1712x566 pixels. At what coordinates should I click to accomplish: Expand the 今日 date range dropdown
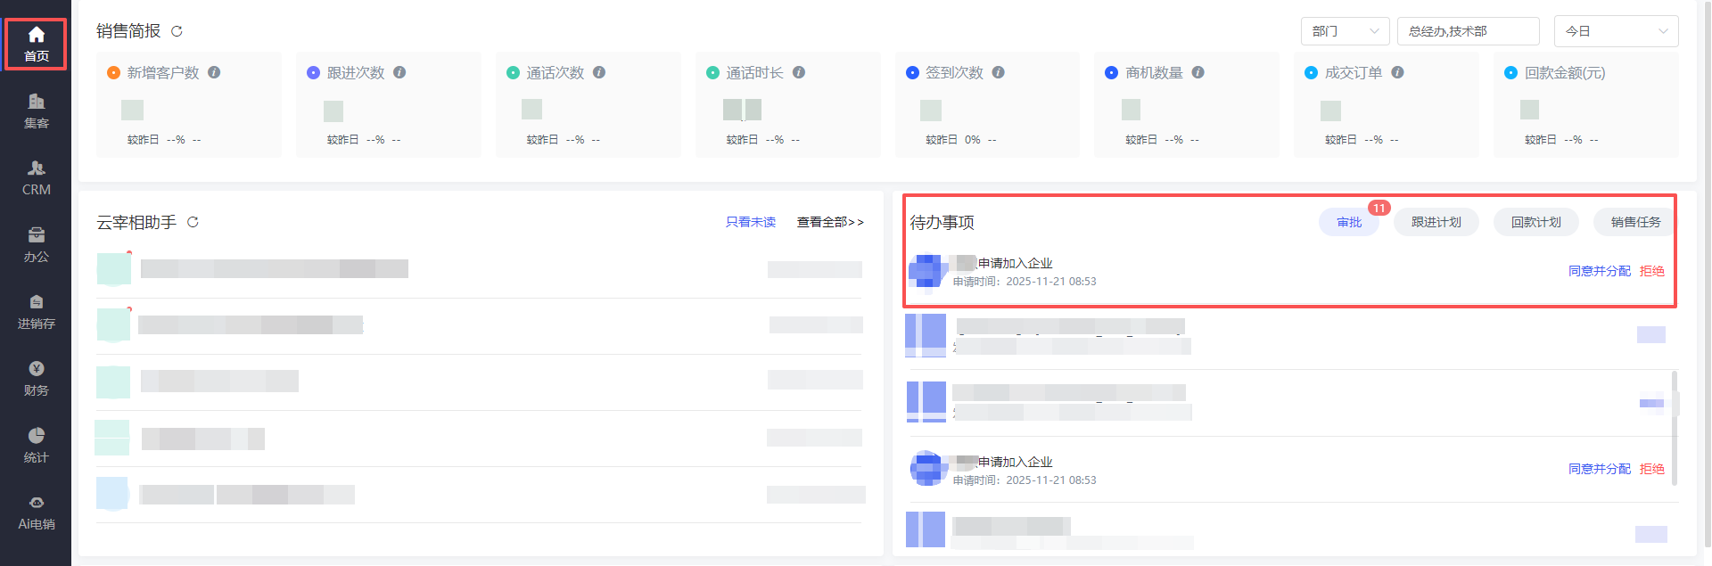pos(1616,31)
